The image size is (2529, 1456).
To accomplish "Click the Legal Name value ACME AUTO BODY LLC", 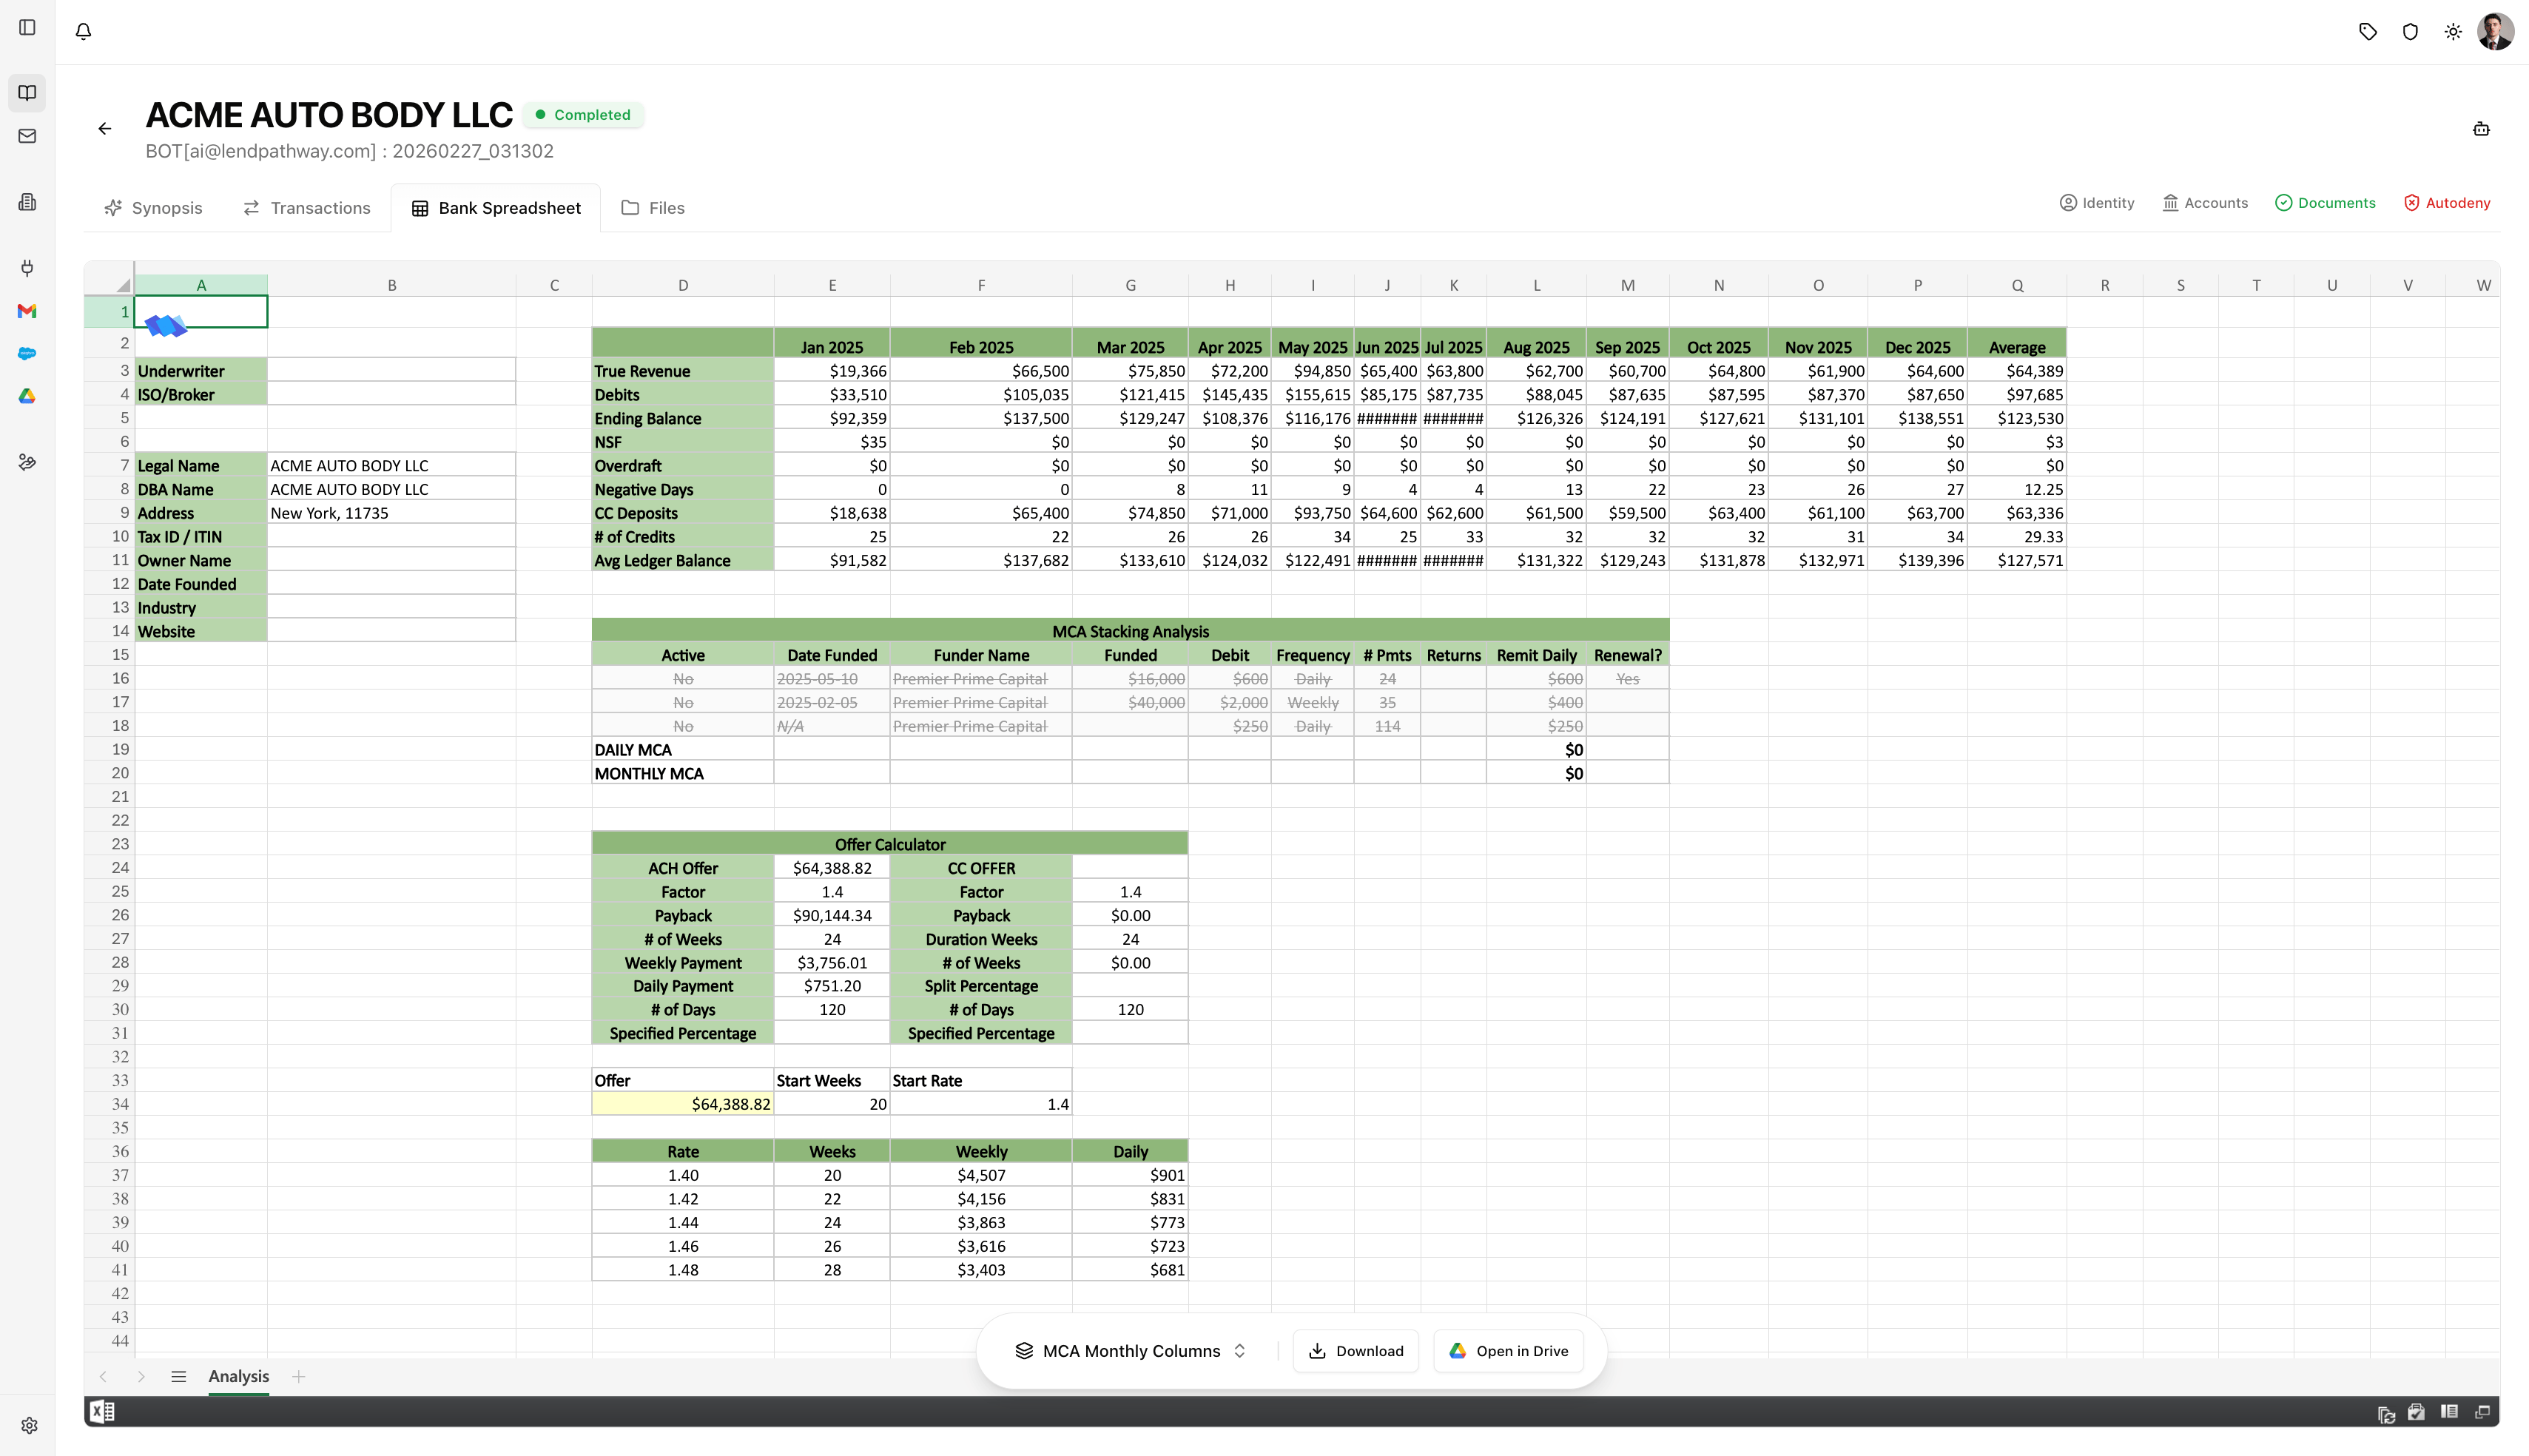I will click(392, 466).
